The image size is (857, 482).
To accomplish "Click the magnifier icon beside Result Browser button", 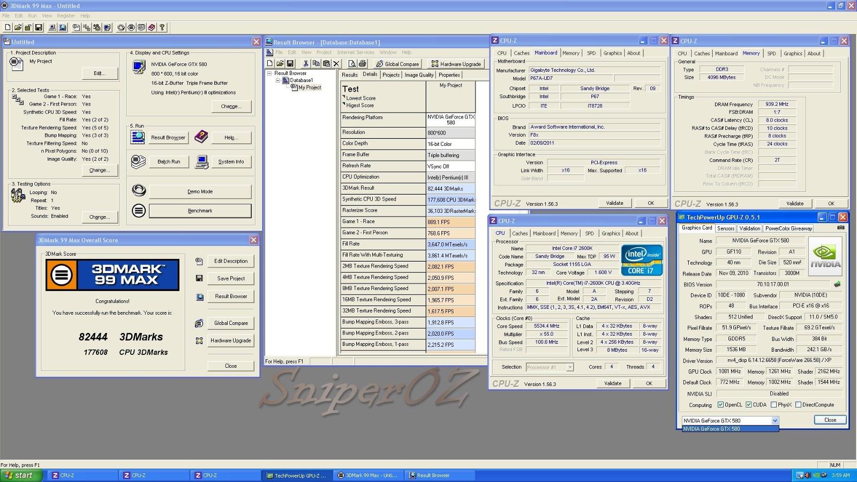I will [x=138, y=137].
